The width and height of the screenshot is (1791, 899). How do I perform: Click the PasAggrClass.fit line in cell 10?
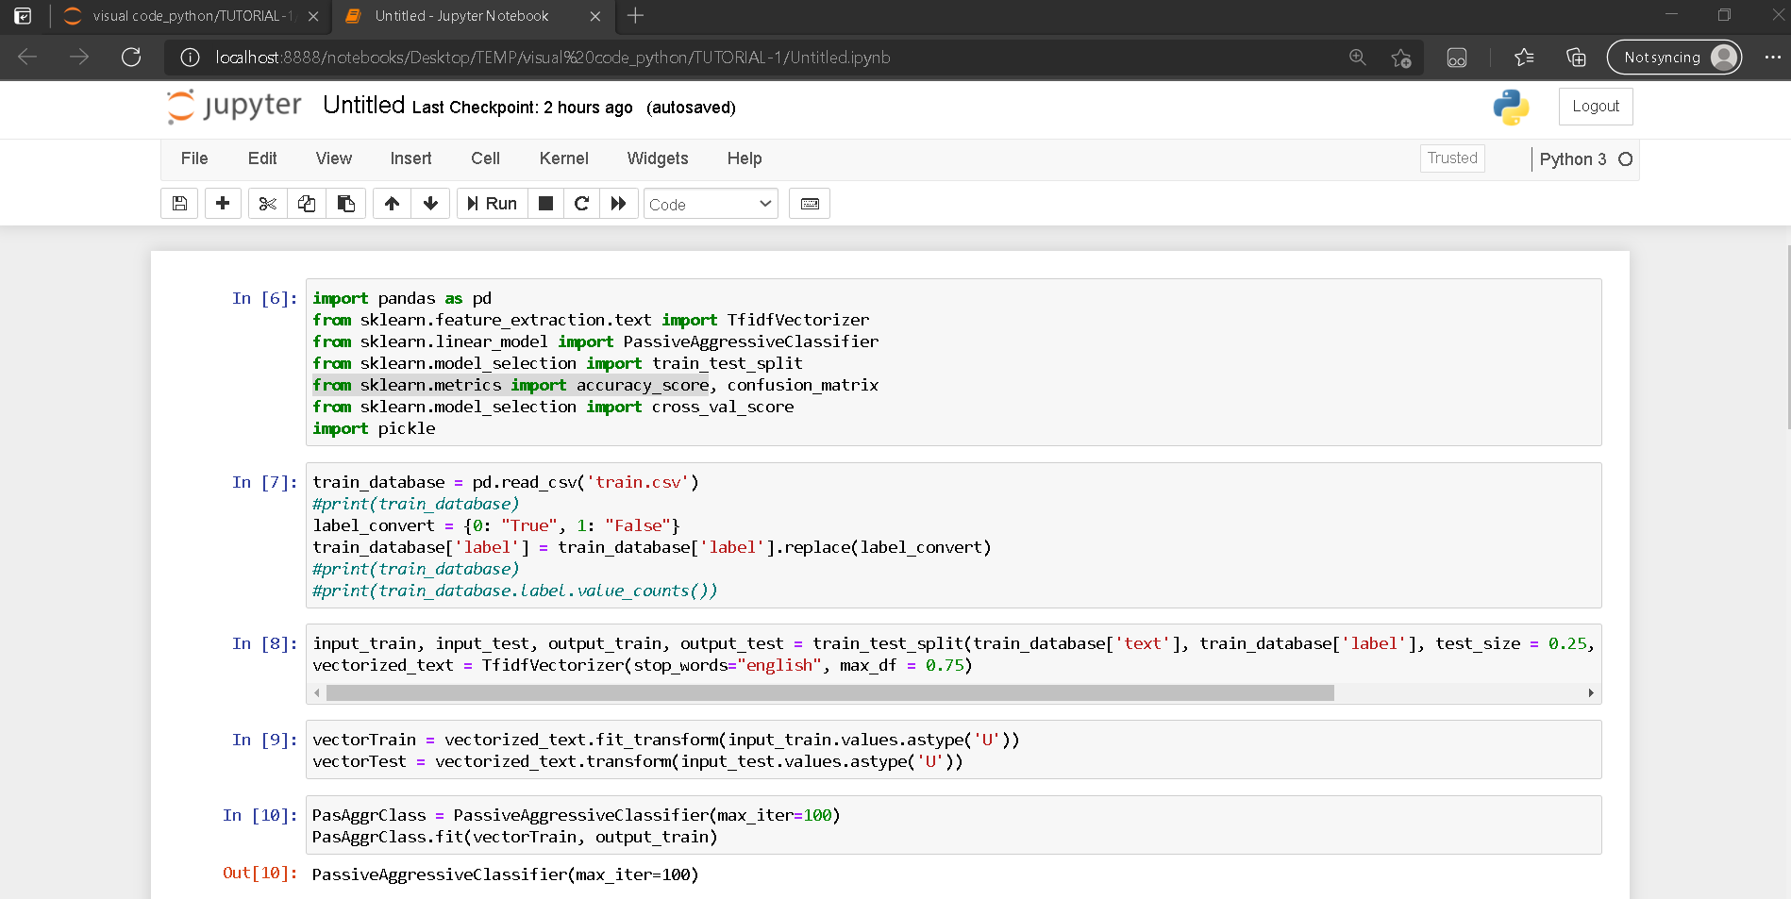pyautogui.click(x=514, y=837)
